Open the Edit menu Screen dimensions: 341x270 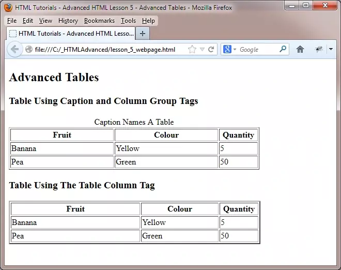point(28,21)
